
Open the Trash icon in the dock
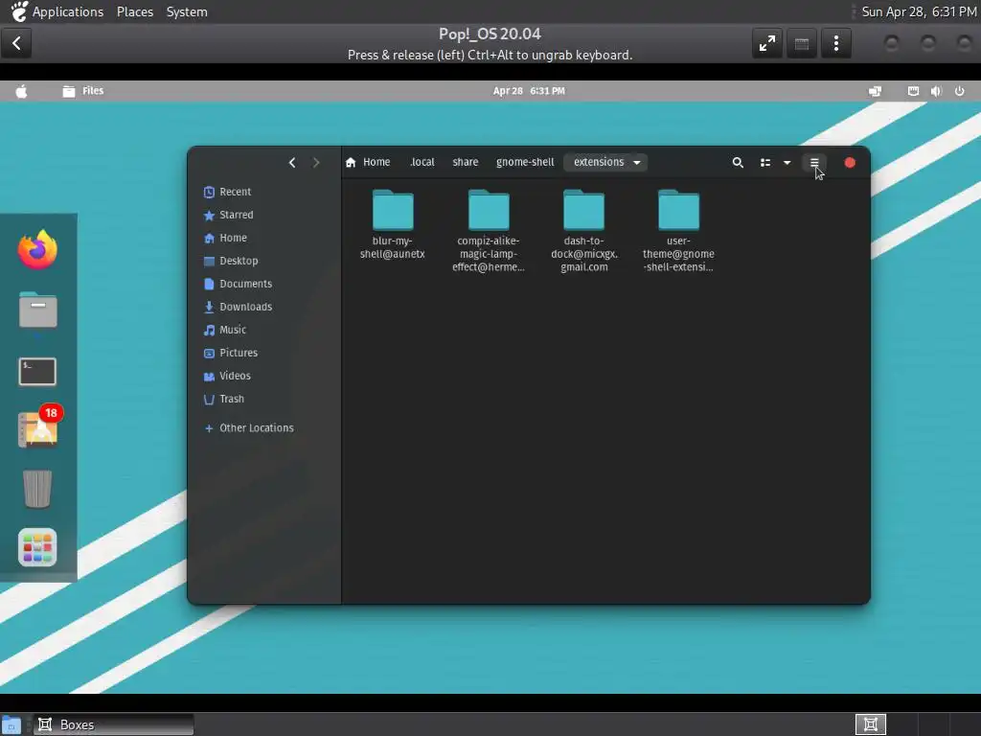[x=37, y=488]
